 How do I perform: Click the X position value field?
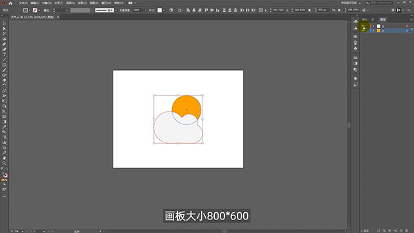tap(279, 10)
